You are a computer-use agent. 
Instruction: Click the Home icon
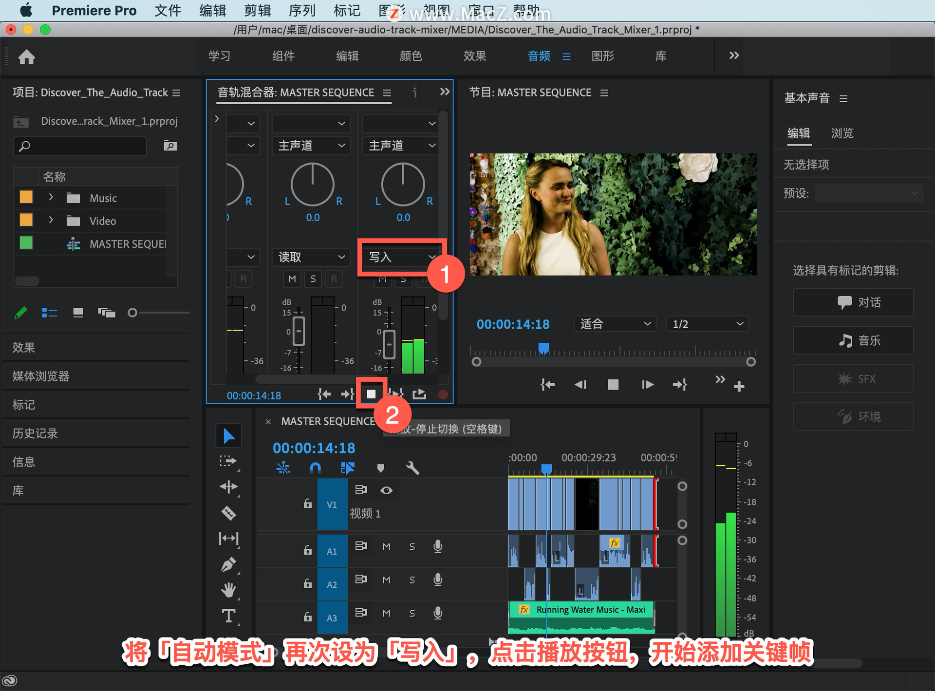pyautogui.click(x=27, y=57)
